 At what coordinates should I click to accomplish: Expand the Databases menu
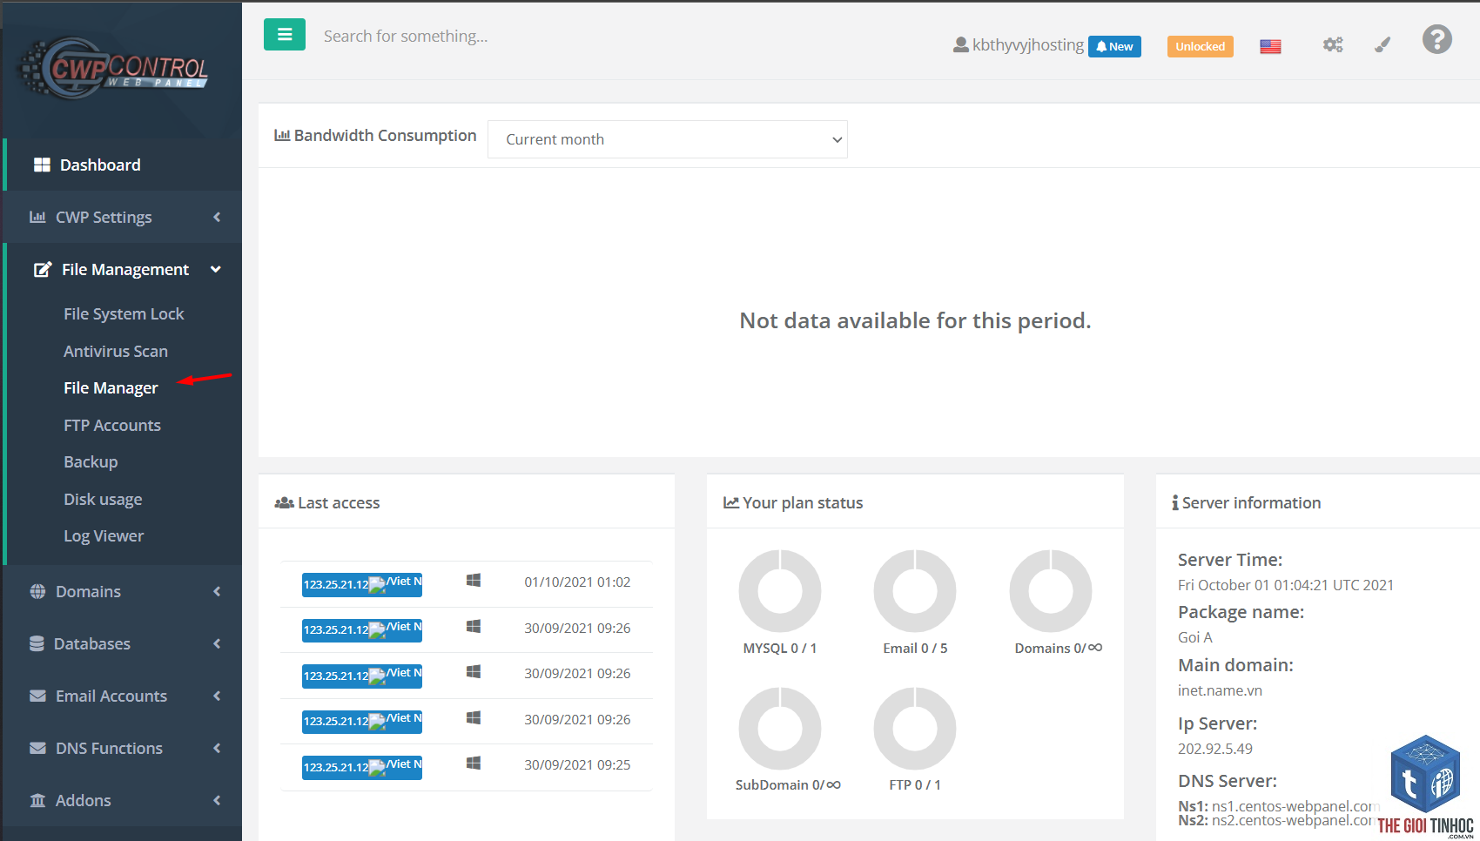click(123, 643)
